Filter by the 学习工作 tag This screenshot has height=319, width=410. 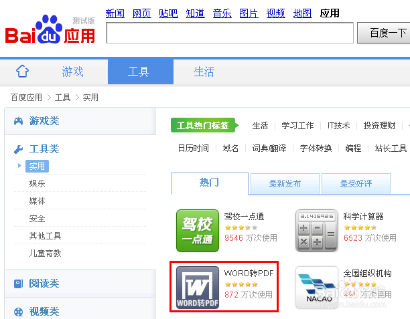(x=297, y=126)
